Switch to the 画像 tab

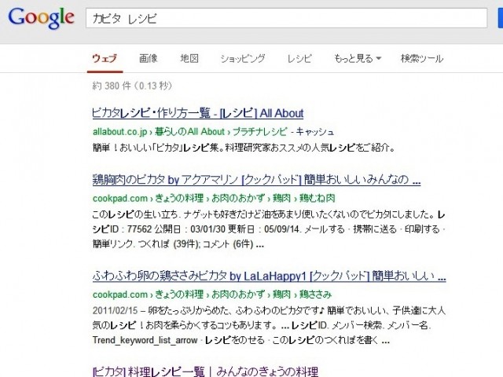click(149, 59)
